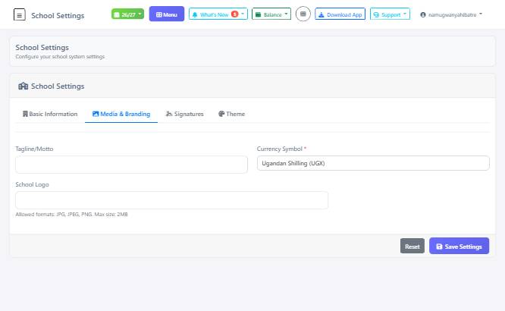Click the school building icon in the panel header

pos(24,86)
